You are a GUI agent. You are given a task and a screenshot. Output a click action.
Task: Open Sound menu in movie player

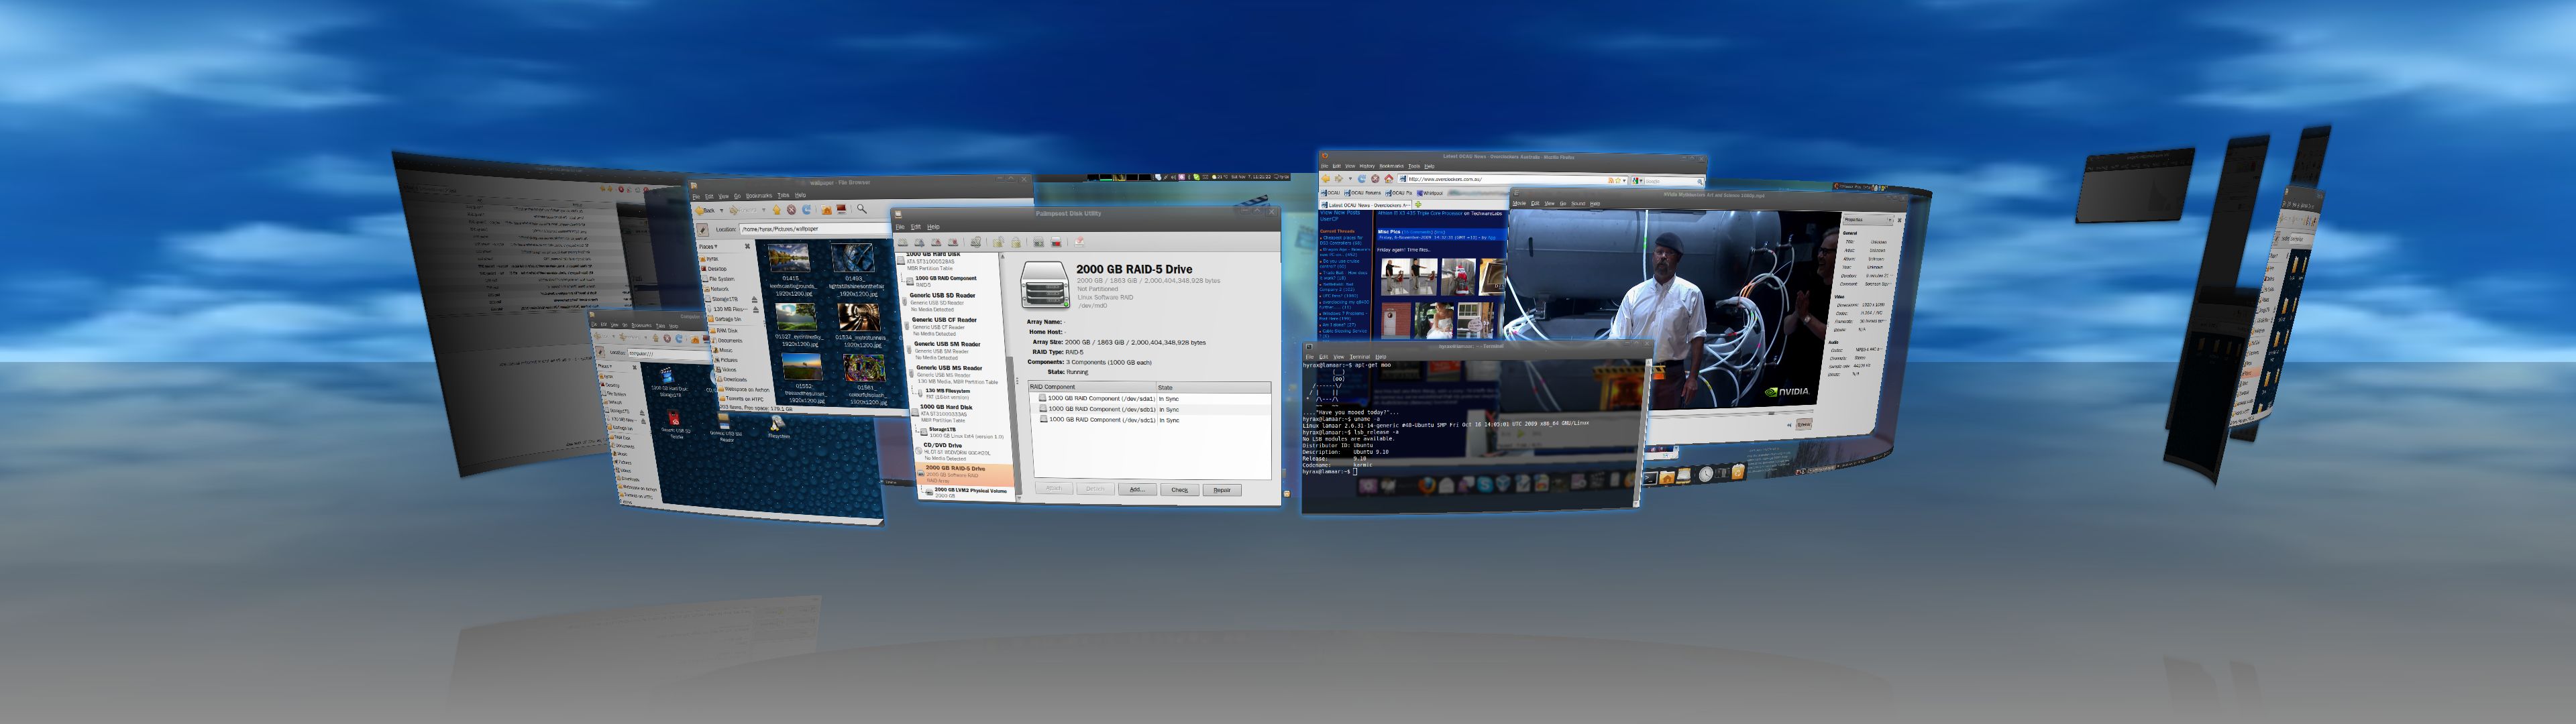(1578, 204)
